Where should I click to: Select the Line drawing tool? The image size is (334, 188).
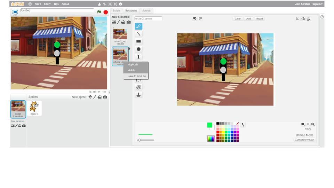tap(138, 34)
